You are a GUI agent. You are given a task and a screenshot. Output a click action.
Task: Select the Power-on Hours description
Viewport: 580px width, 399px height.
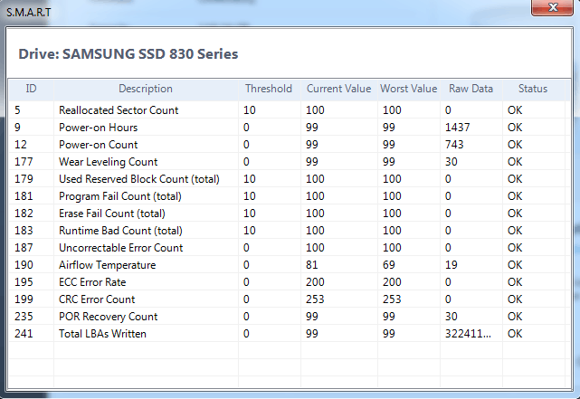(x=98, y=128)
